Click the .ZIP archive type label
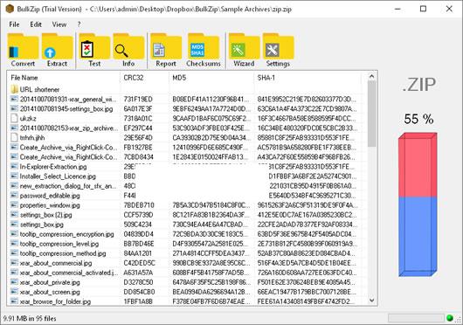Viewport: 463px width, 325px height. (x=418, y=85)
